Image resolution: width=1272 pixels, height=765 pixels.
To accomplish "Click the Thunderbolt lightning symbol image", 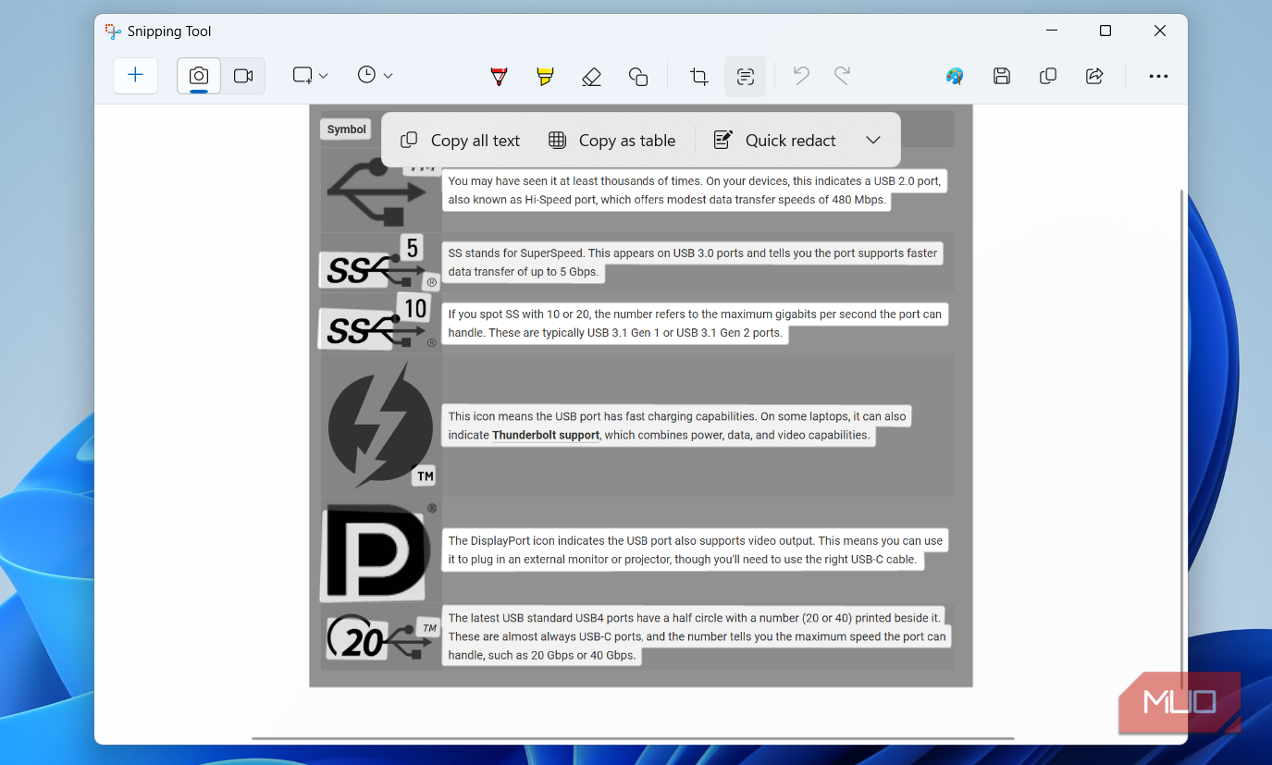I will [381, 424].
